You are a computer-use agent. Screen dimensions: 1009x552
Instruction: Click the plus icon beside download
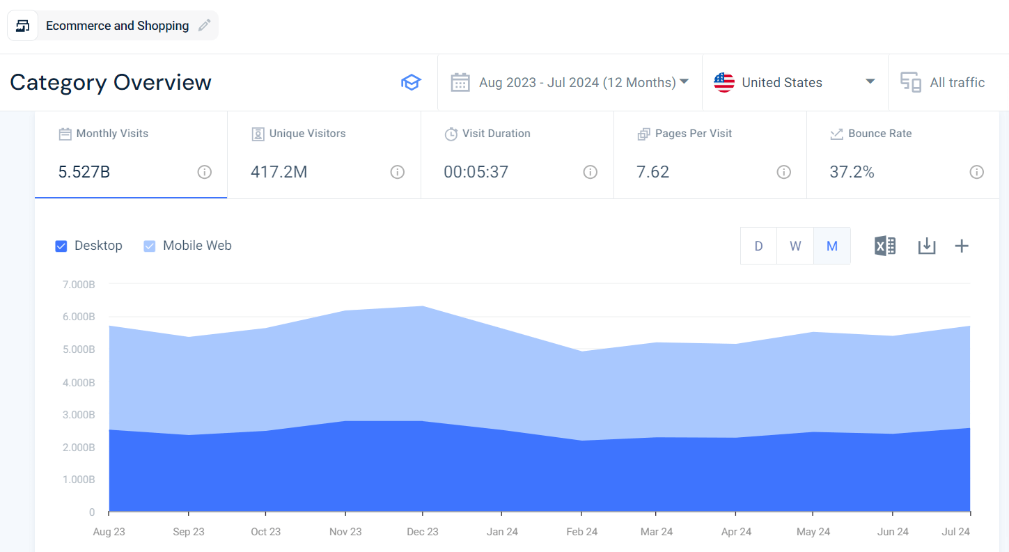pos(962,246)
